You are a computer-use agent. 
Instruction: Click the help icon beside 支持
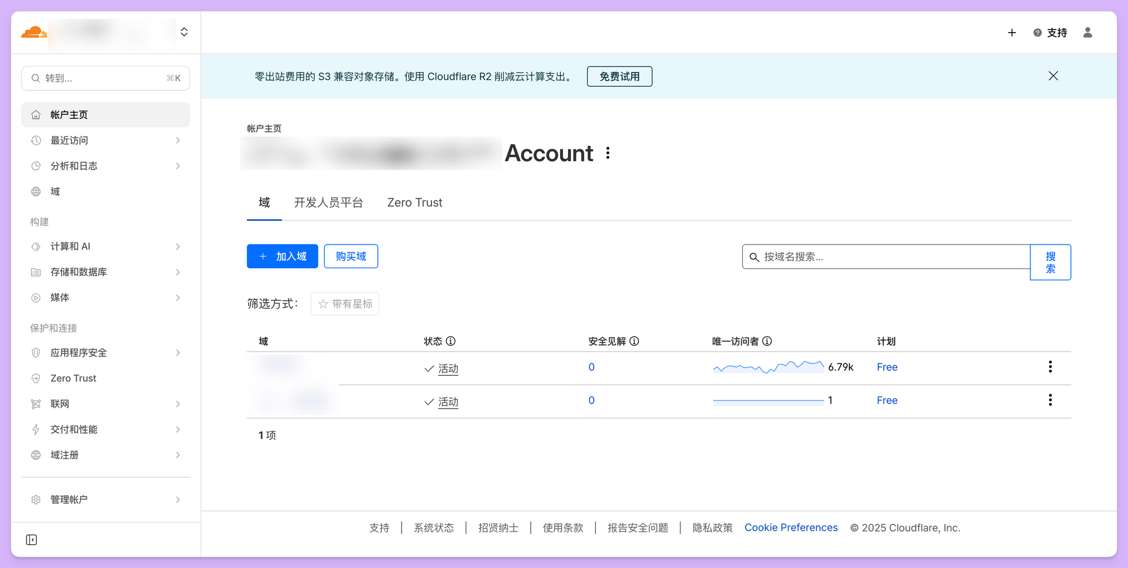[x=1037, y=33]
